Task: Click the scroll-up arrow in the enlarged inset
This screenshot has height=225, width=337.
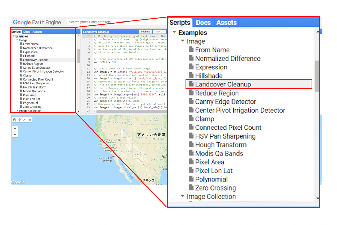Action: tap(318, 32)
